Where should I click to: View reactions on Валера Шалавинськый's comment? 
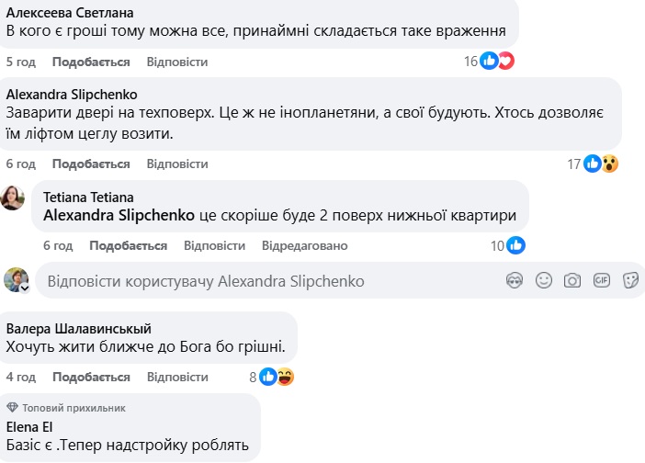(x=276, y=377)
